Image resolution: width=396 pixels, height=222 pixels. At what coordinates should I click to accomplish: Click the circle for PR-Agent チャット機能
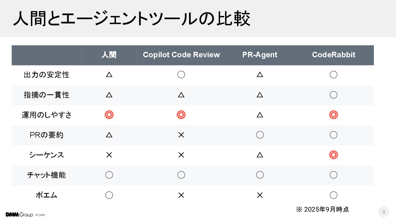point(260,175)
